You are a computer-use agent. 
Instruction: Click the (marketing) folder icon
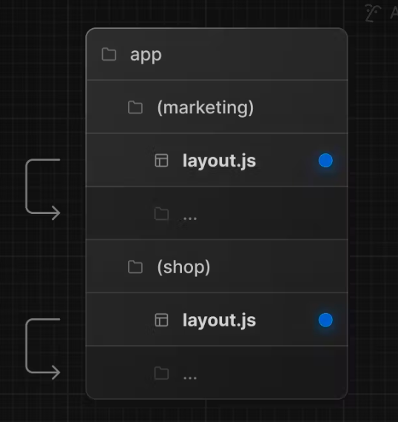coord(135,107)
